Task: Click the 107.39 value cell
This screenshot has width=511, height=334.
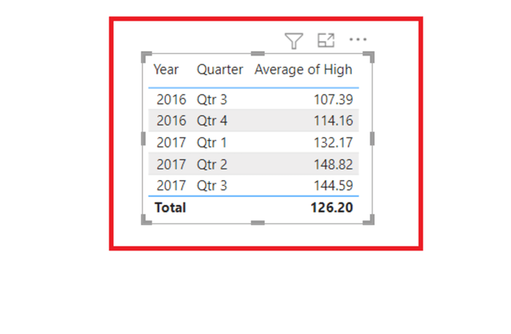Action: click(x=333, y=99)
